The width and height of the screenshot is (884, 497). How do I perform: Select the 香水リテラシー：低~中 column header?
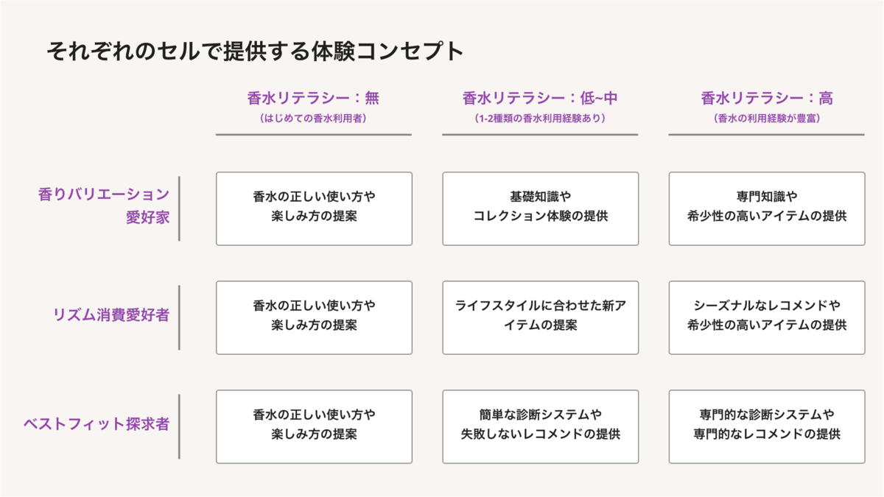coord(540,98)
